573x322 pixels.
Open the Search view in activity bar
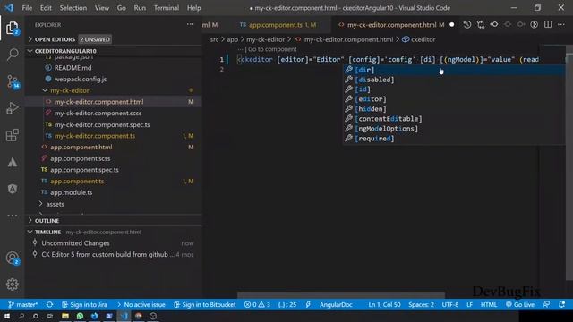13,55
